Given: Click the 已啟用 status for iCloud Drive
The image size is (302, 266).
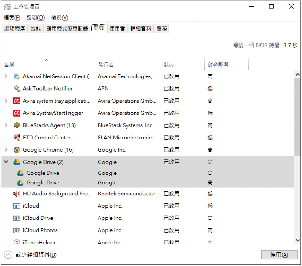Looking at the screenshot, I should coord(171,218).
